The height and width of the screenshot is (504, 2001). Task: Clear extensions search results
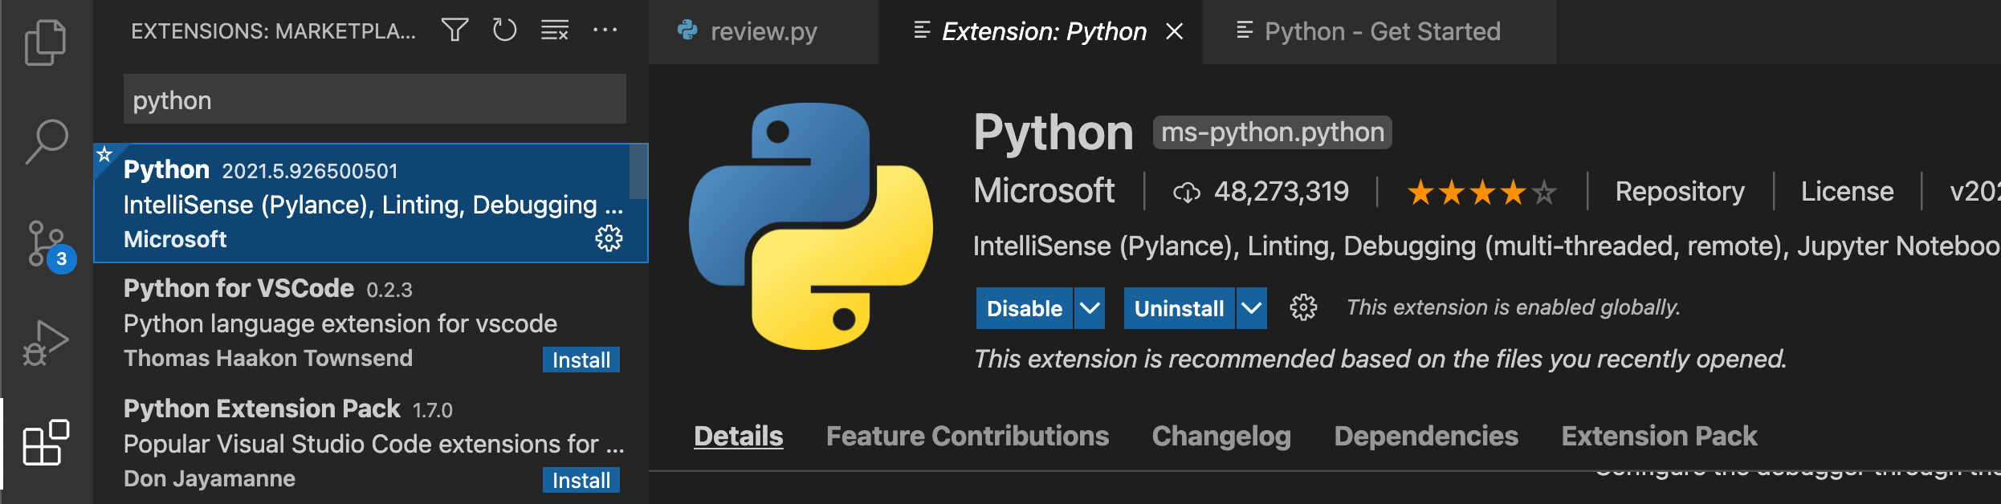[x=555, y=30]
